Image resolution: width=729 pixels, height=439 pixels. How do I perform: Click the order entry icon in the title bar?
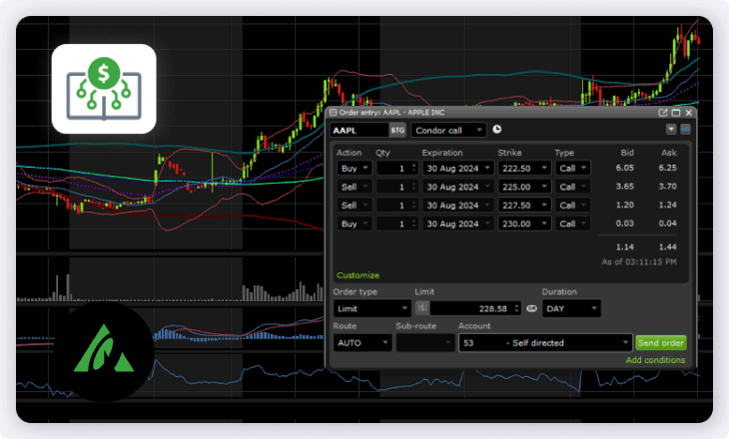333,113
